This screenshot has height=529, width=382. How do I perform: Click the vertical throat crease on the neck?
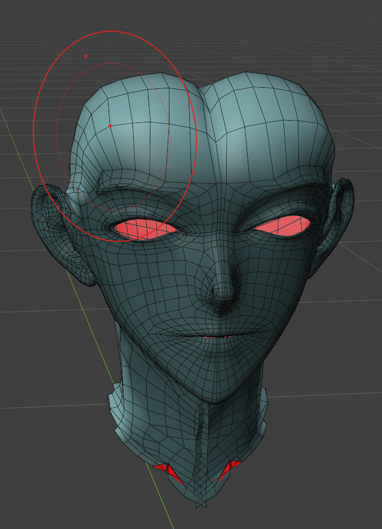pyautogui.click(x=202, y=442)
